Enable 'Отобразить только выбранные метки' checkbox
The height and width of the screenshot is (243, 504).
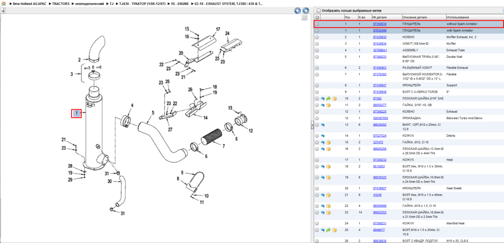(x=319, y=11)
